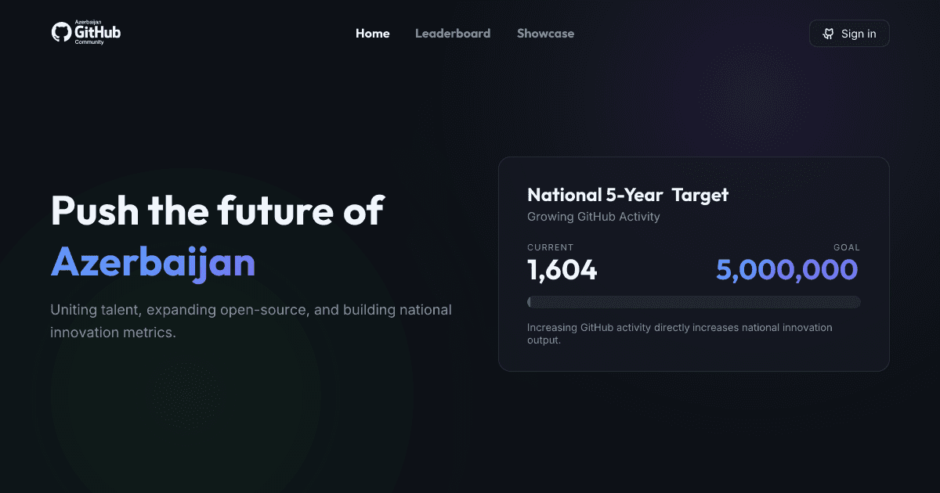The width and height of the screenshot is (940, 493).
Task: Click the Sign in button
Action: [849, 33]
